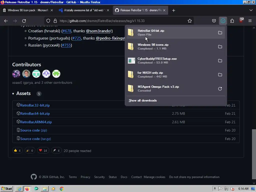Click the site padlock security icon
The image size is (256, 192).
pyautogui.click(x=55, y=21)
